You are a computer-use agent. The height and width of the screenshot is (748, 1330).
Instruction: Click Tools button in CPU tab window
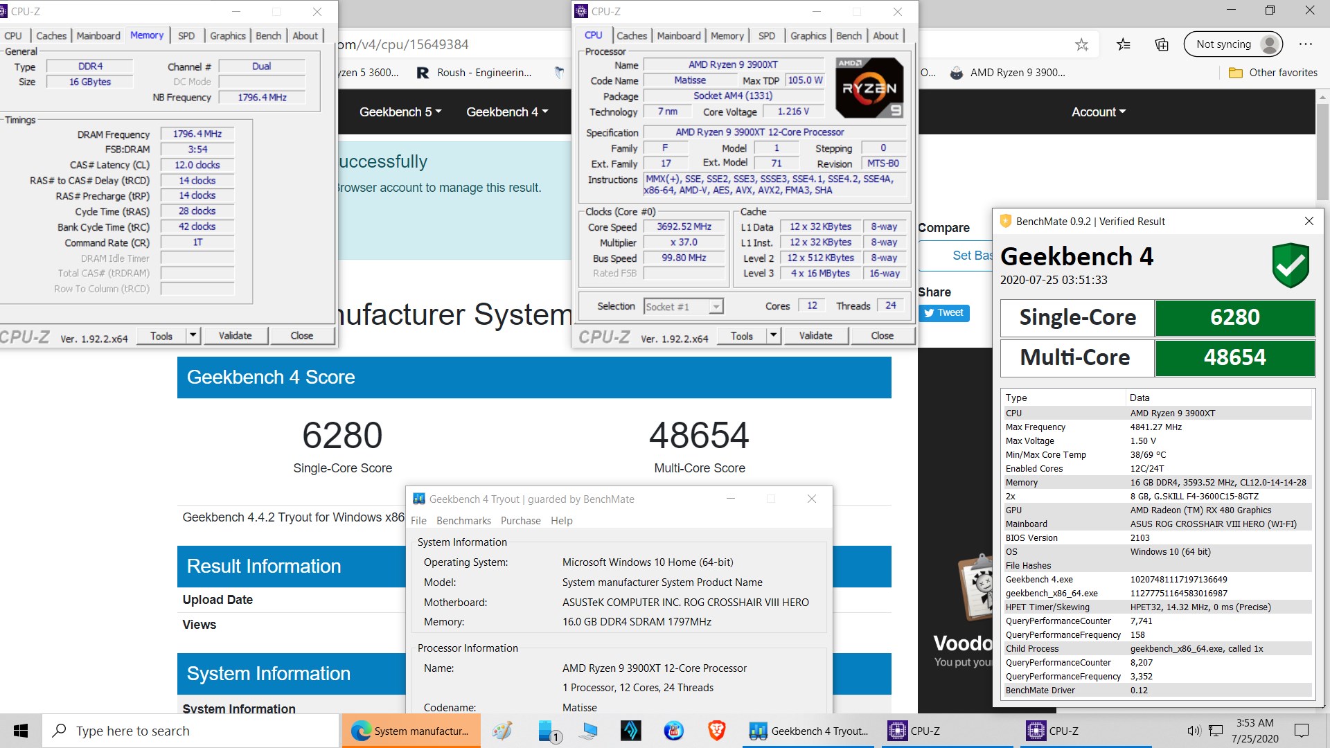741,335
